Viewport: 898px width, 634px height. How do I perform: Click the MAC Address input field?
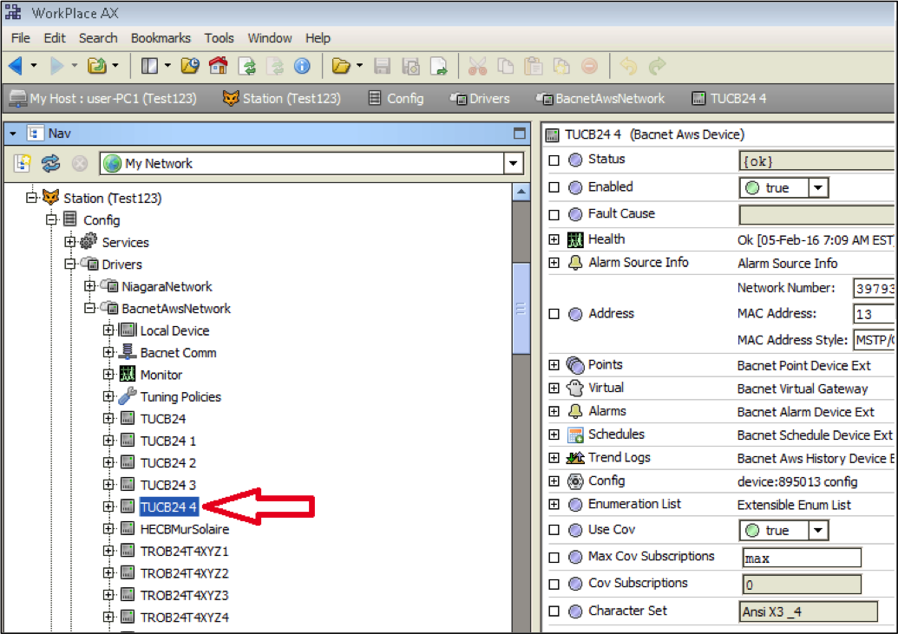[x=874, y=314]
